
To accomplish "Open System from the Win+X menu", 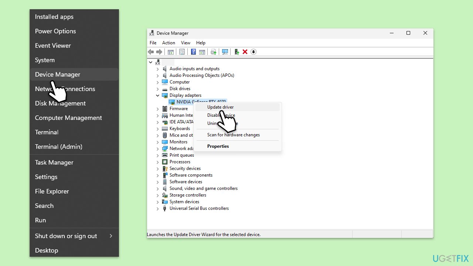I will click(74, 60).
